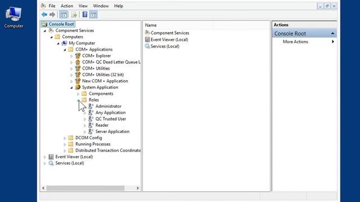Click the tree scrollbar left arrow

coord(43,188)
